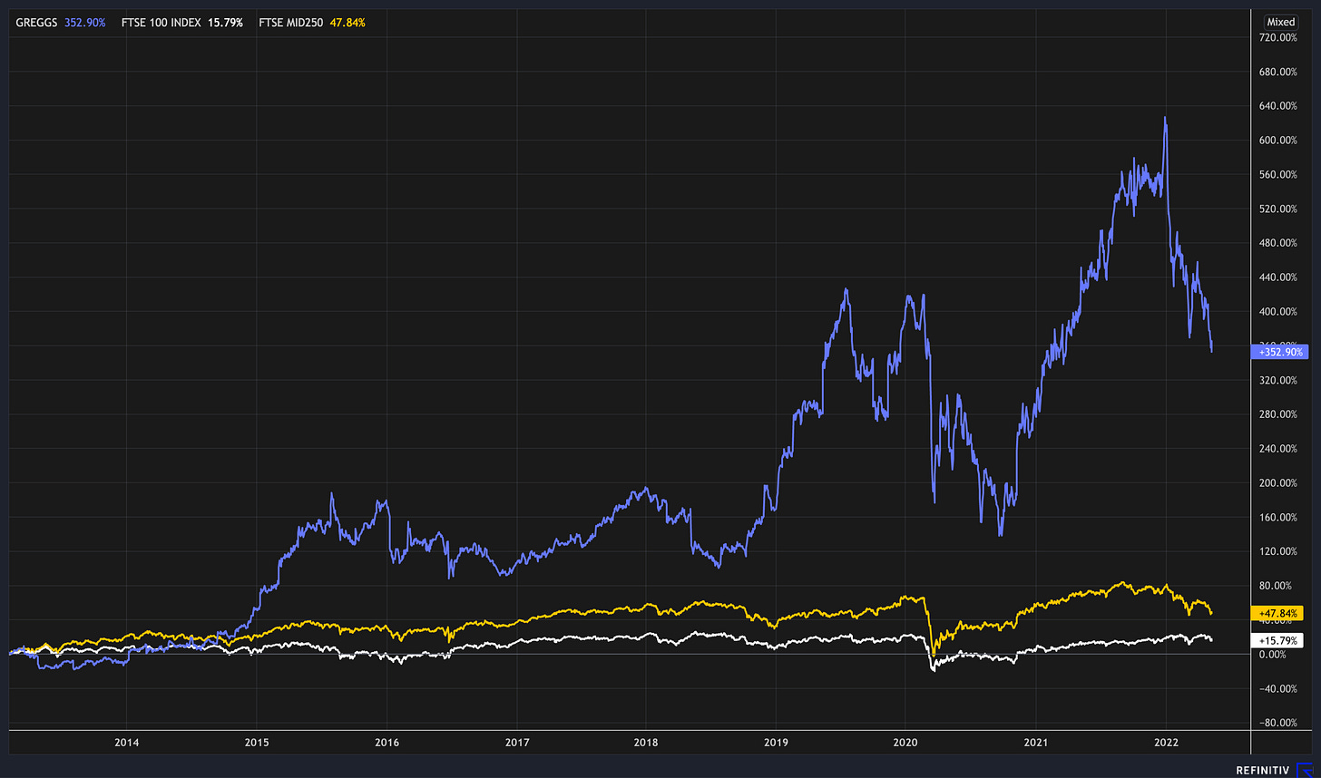This screenshot has height=778, width=1321.
Task: Click the 720.00% axis label
Action: 1277,37
